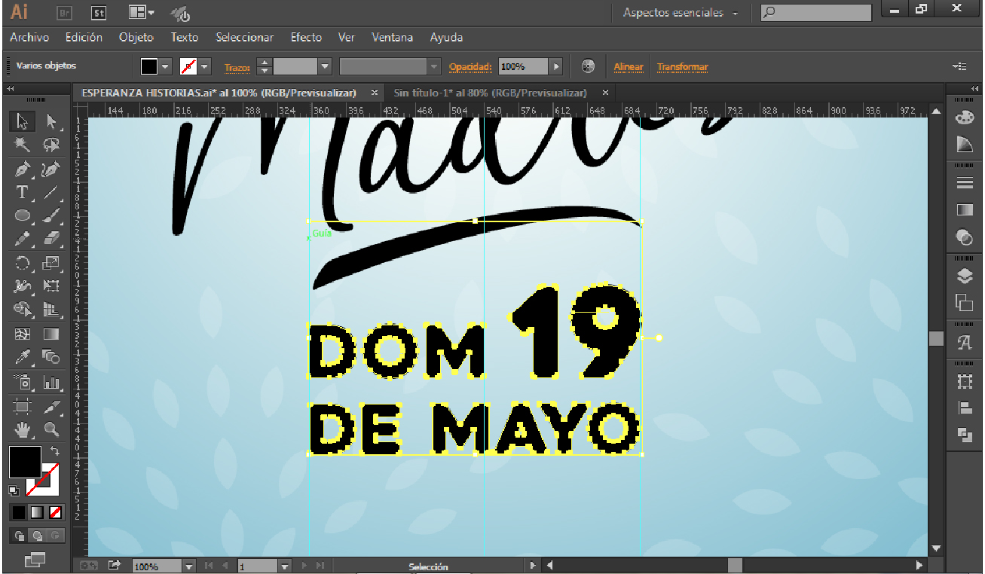Select the Width/Warp tool
985x574 pixels.
tap(23, 286)
